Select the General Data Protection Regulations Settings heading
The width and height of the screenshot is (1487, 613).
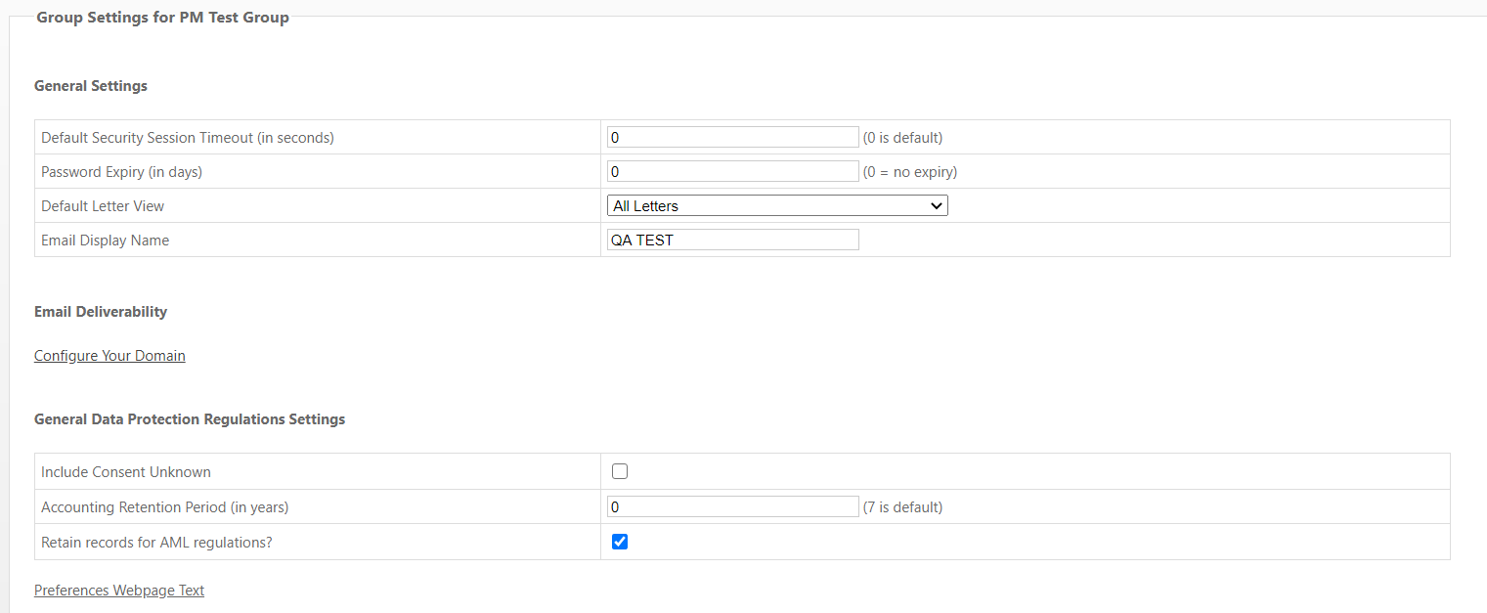(190, 419)
